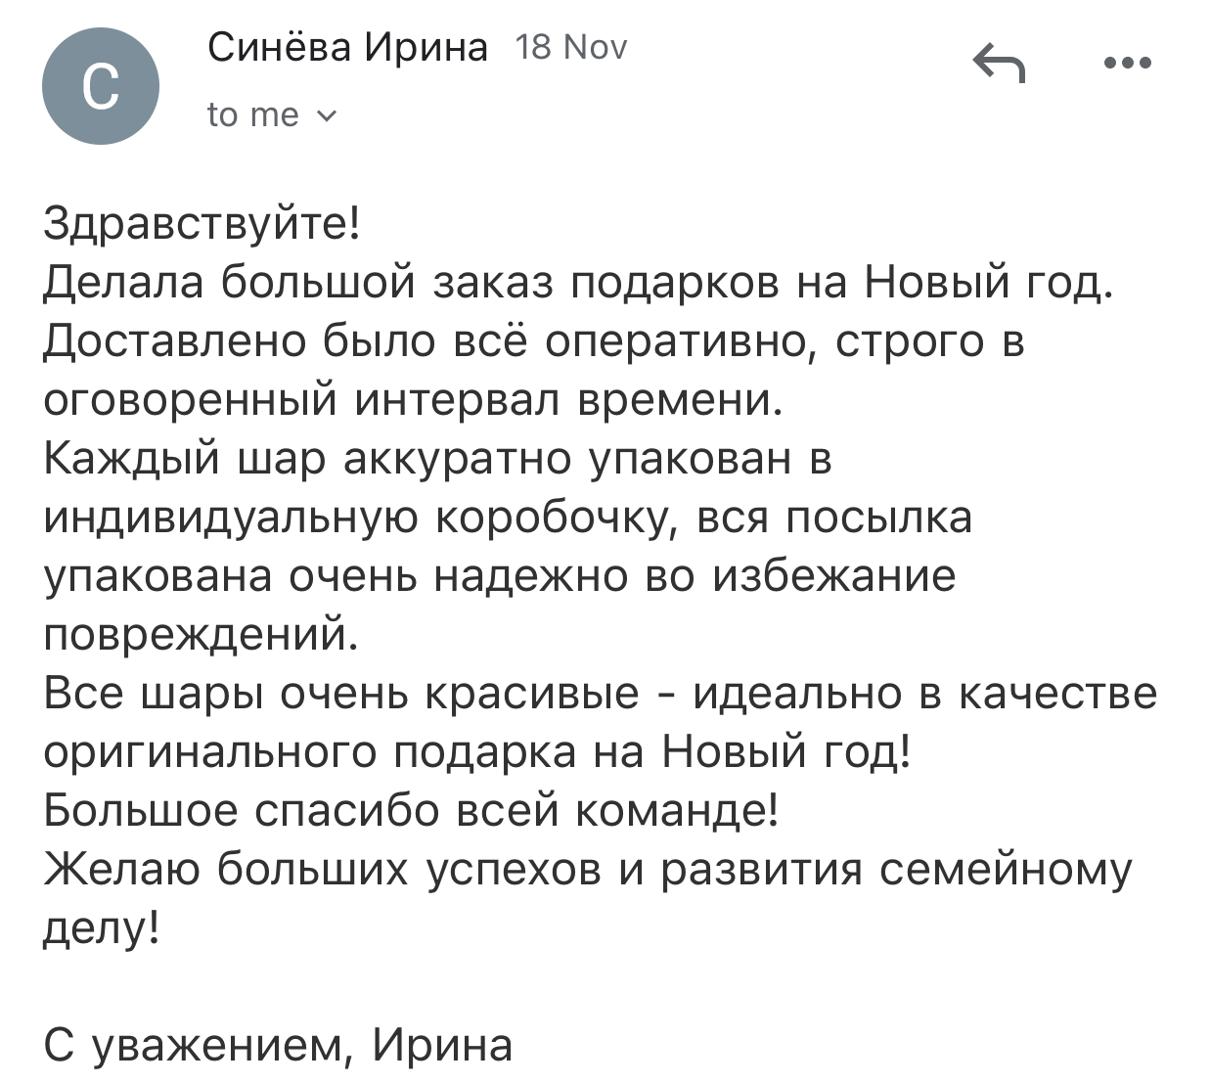Click the signature "С уважением, Ирина"
1210x1083 pixels.
click(x=279, y=1046)
